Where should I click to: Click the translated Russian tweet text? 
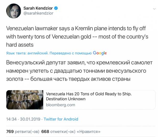[x=79, y=71]
